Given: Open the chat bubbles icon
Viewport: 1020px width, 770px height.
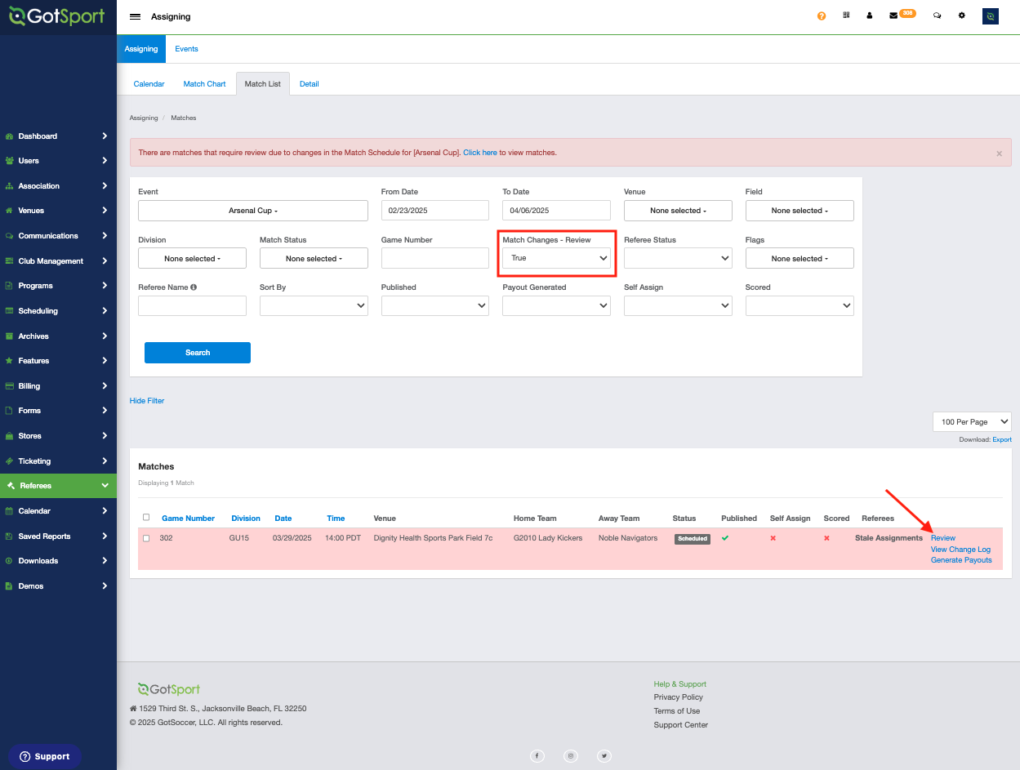Looking at the screenshot, I should coord(937,16).
